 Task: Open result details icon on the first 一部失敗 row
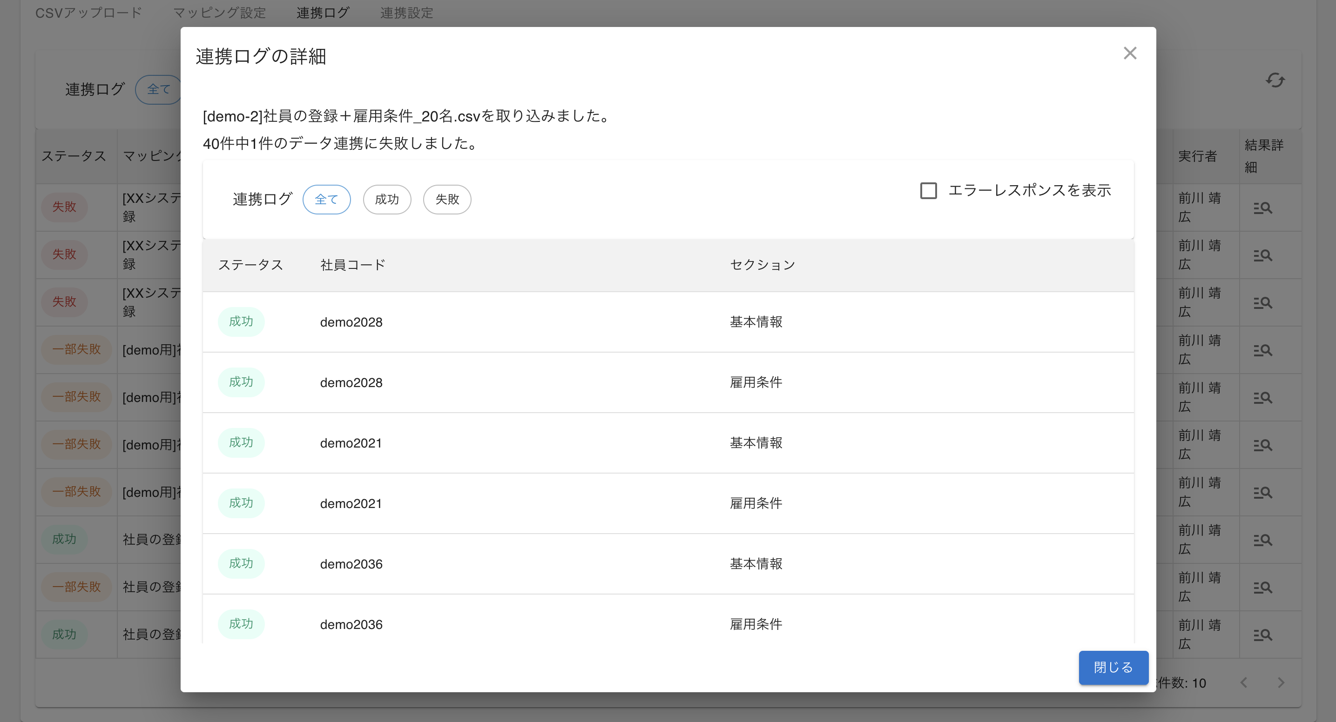click(1263, 350)
